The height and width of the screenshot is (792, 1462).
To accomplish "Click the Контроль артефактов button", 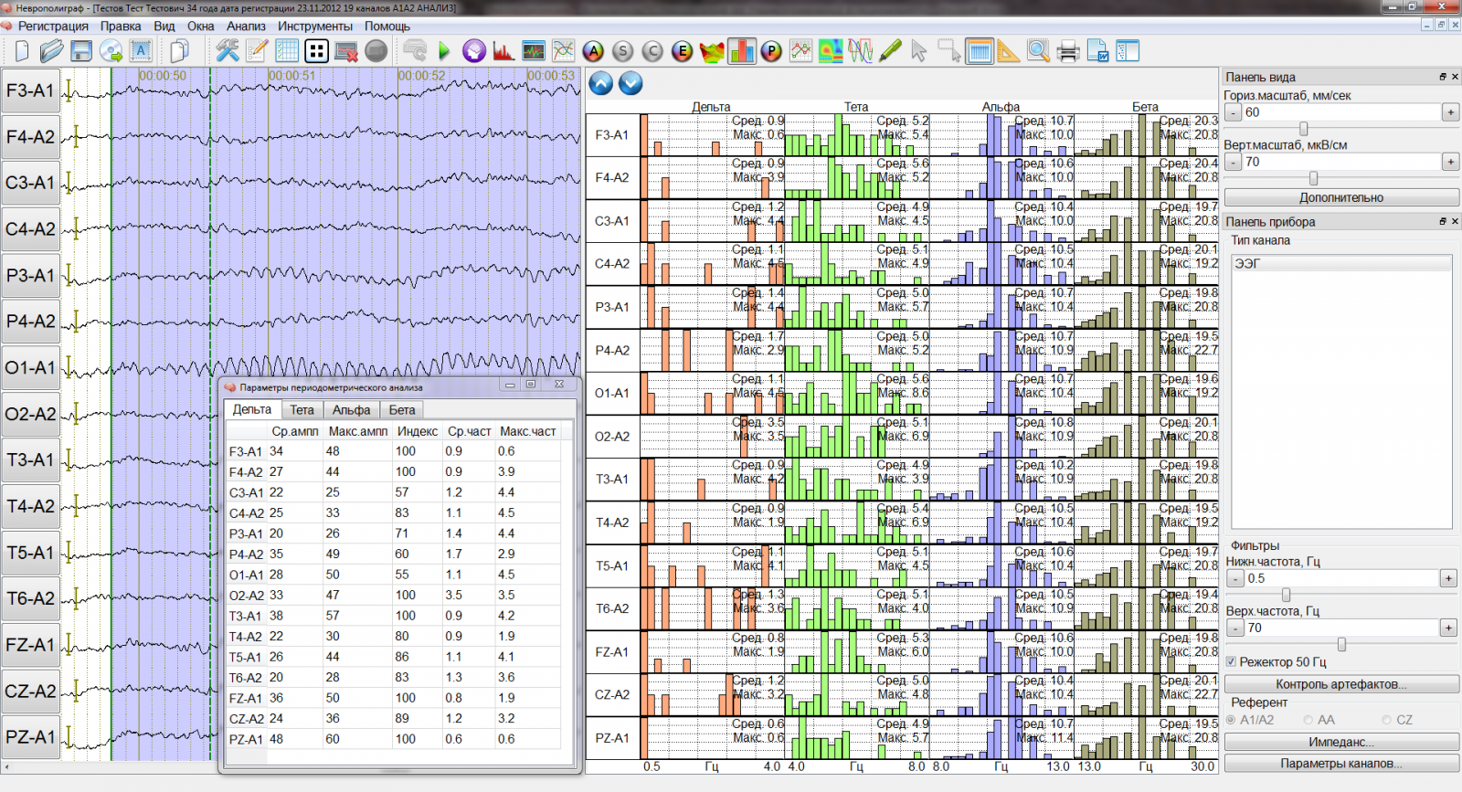I will tap(1340, 684).
